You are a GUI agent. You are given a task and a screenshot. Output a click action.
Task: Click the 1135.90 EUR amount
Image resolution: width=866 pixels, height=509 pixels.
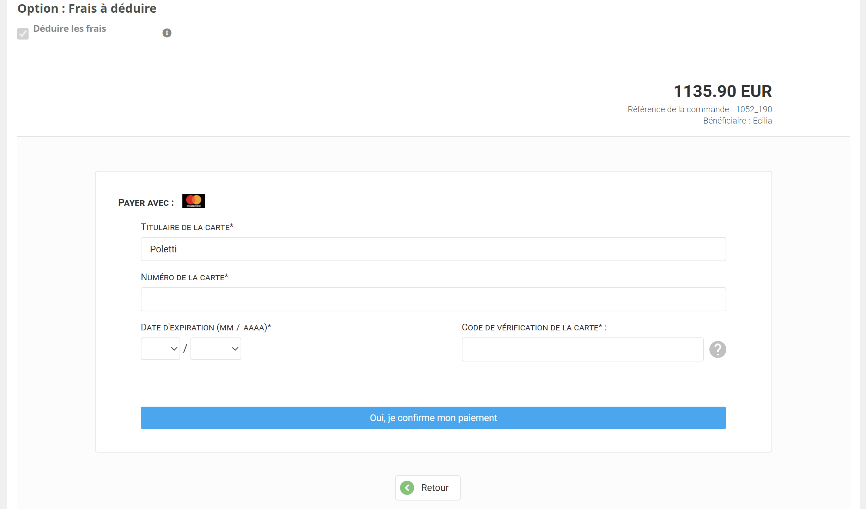pos(722,91)
